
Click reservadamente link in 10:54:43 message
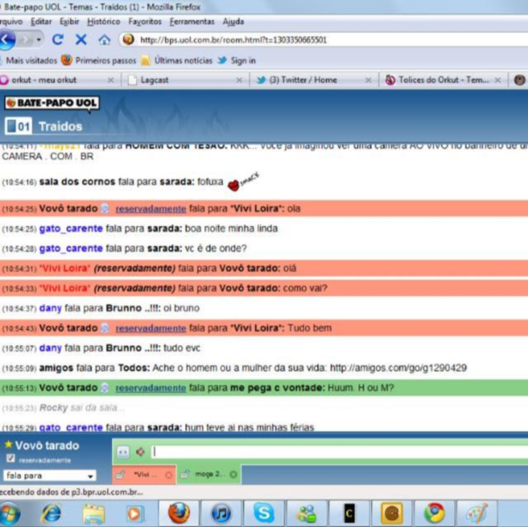[151, 328]
